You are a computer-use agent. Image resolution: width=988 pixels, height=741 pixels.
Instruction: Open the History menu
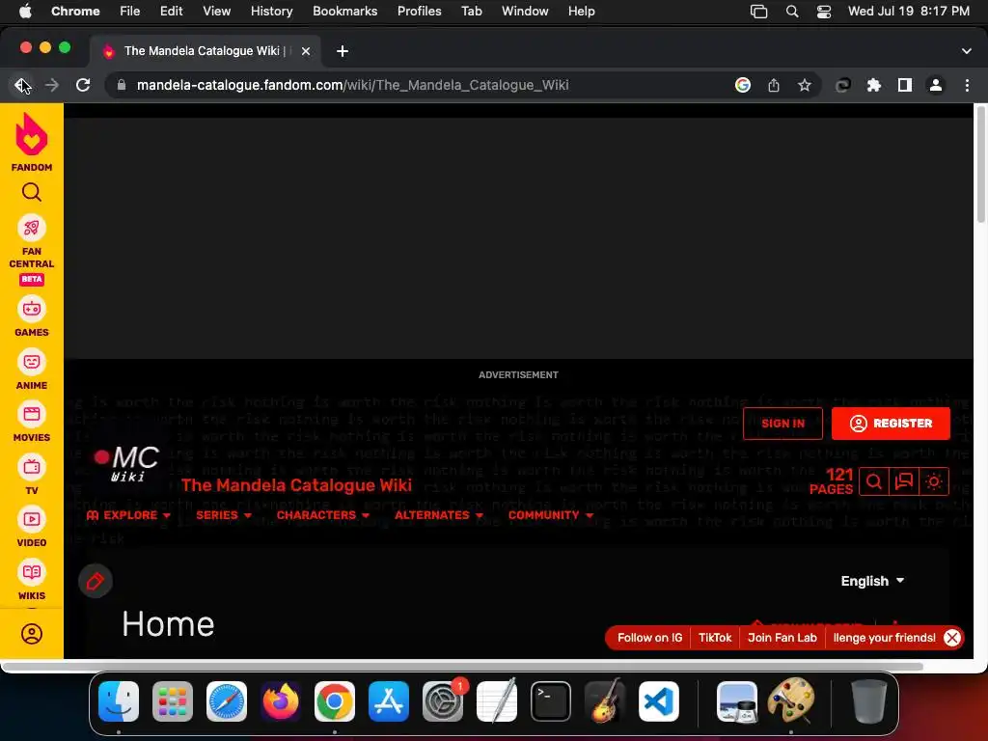271,12
